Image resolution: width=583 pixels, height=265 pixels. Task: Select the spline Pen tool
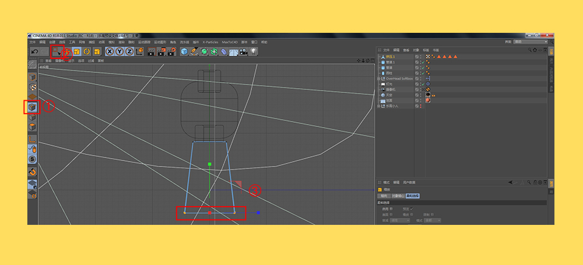point(194,52)
